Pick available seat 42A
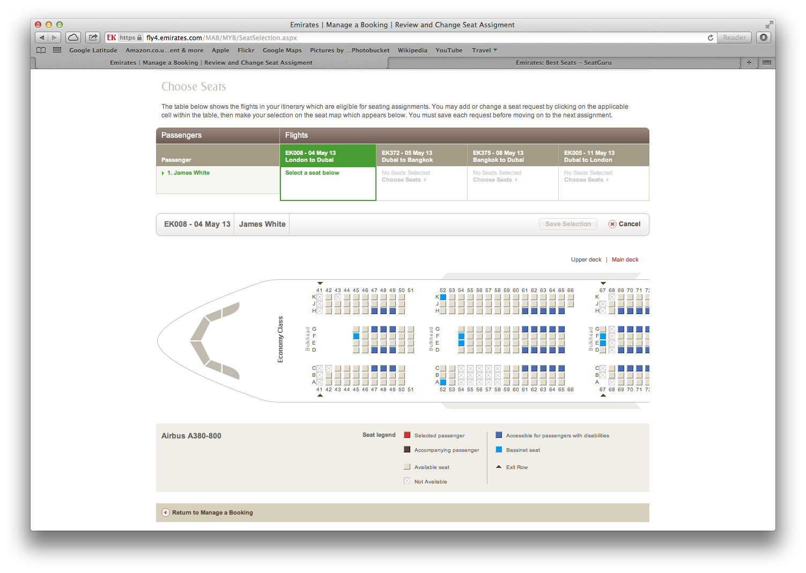Viewport: 806px width, 573px height. tap(329, 382)
